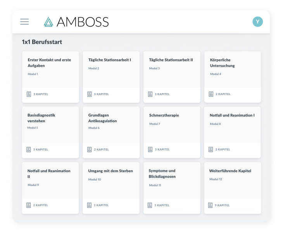This screenshot has width=283, height=232.
Task: Open Weiterführende Kapitel module
Action: [x=233, y=188]
